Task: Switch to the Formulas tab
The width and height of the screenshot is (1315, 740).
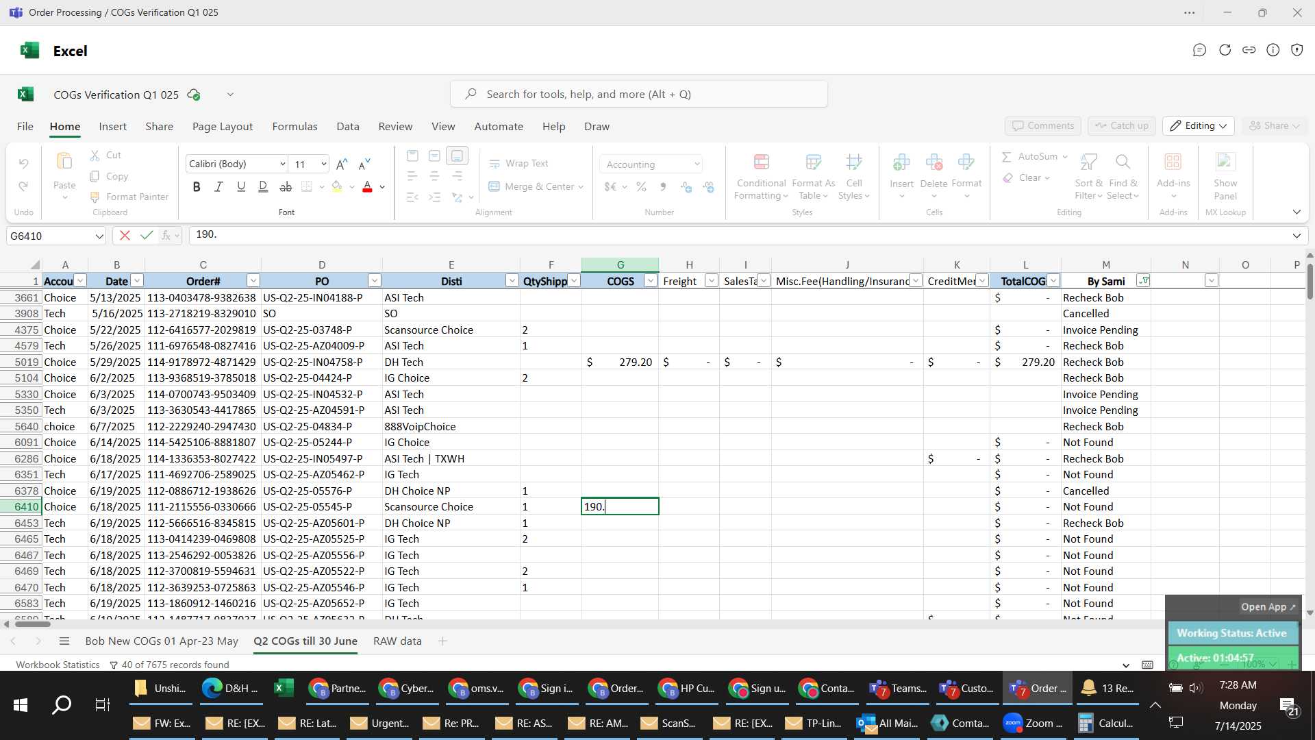Action: point(295,127)
